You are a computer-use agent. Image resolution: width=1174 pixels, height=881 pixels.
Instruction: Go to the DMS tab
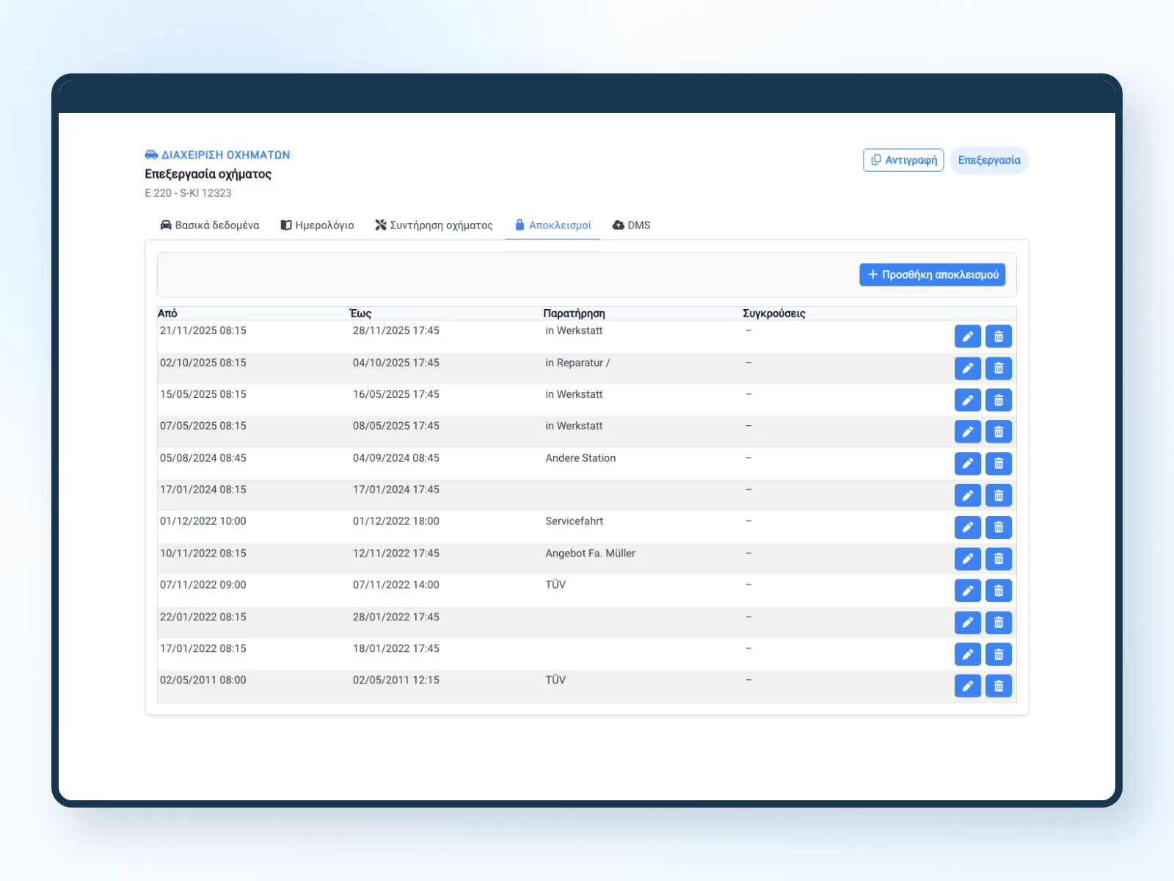coord(632,225)
